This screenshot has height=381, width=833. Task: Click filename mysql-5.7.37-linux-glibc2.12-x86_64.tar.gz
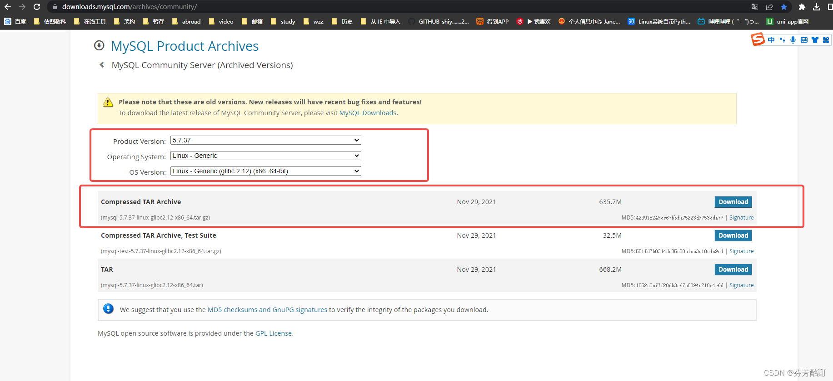(x=155, y=218)
